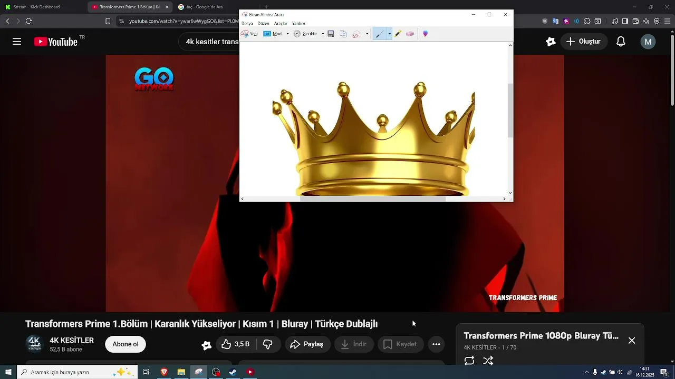Open YouTube hamburger guide menu

coord(17,42)
